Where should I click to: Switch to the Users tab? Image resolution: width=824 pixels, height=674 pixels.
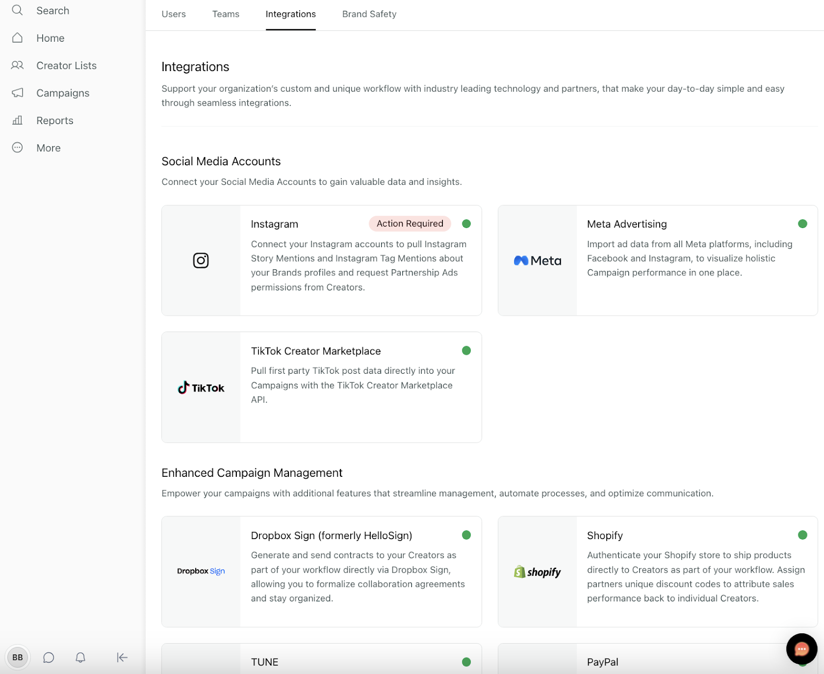(174, 14)
